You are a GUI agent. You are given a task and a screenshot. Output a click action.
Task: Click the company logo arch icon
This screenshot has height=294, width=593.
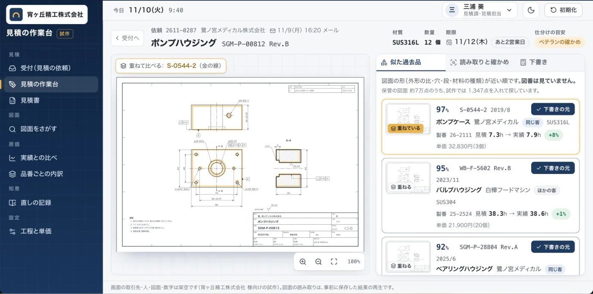(16, 14)
